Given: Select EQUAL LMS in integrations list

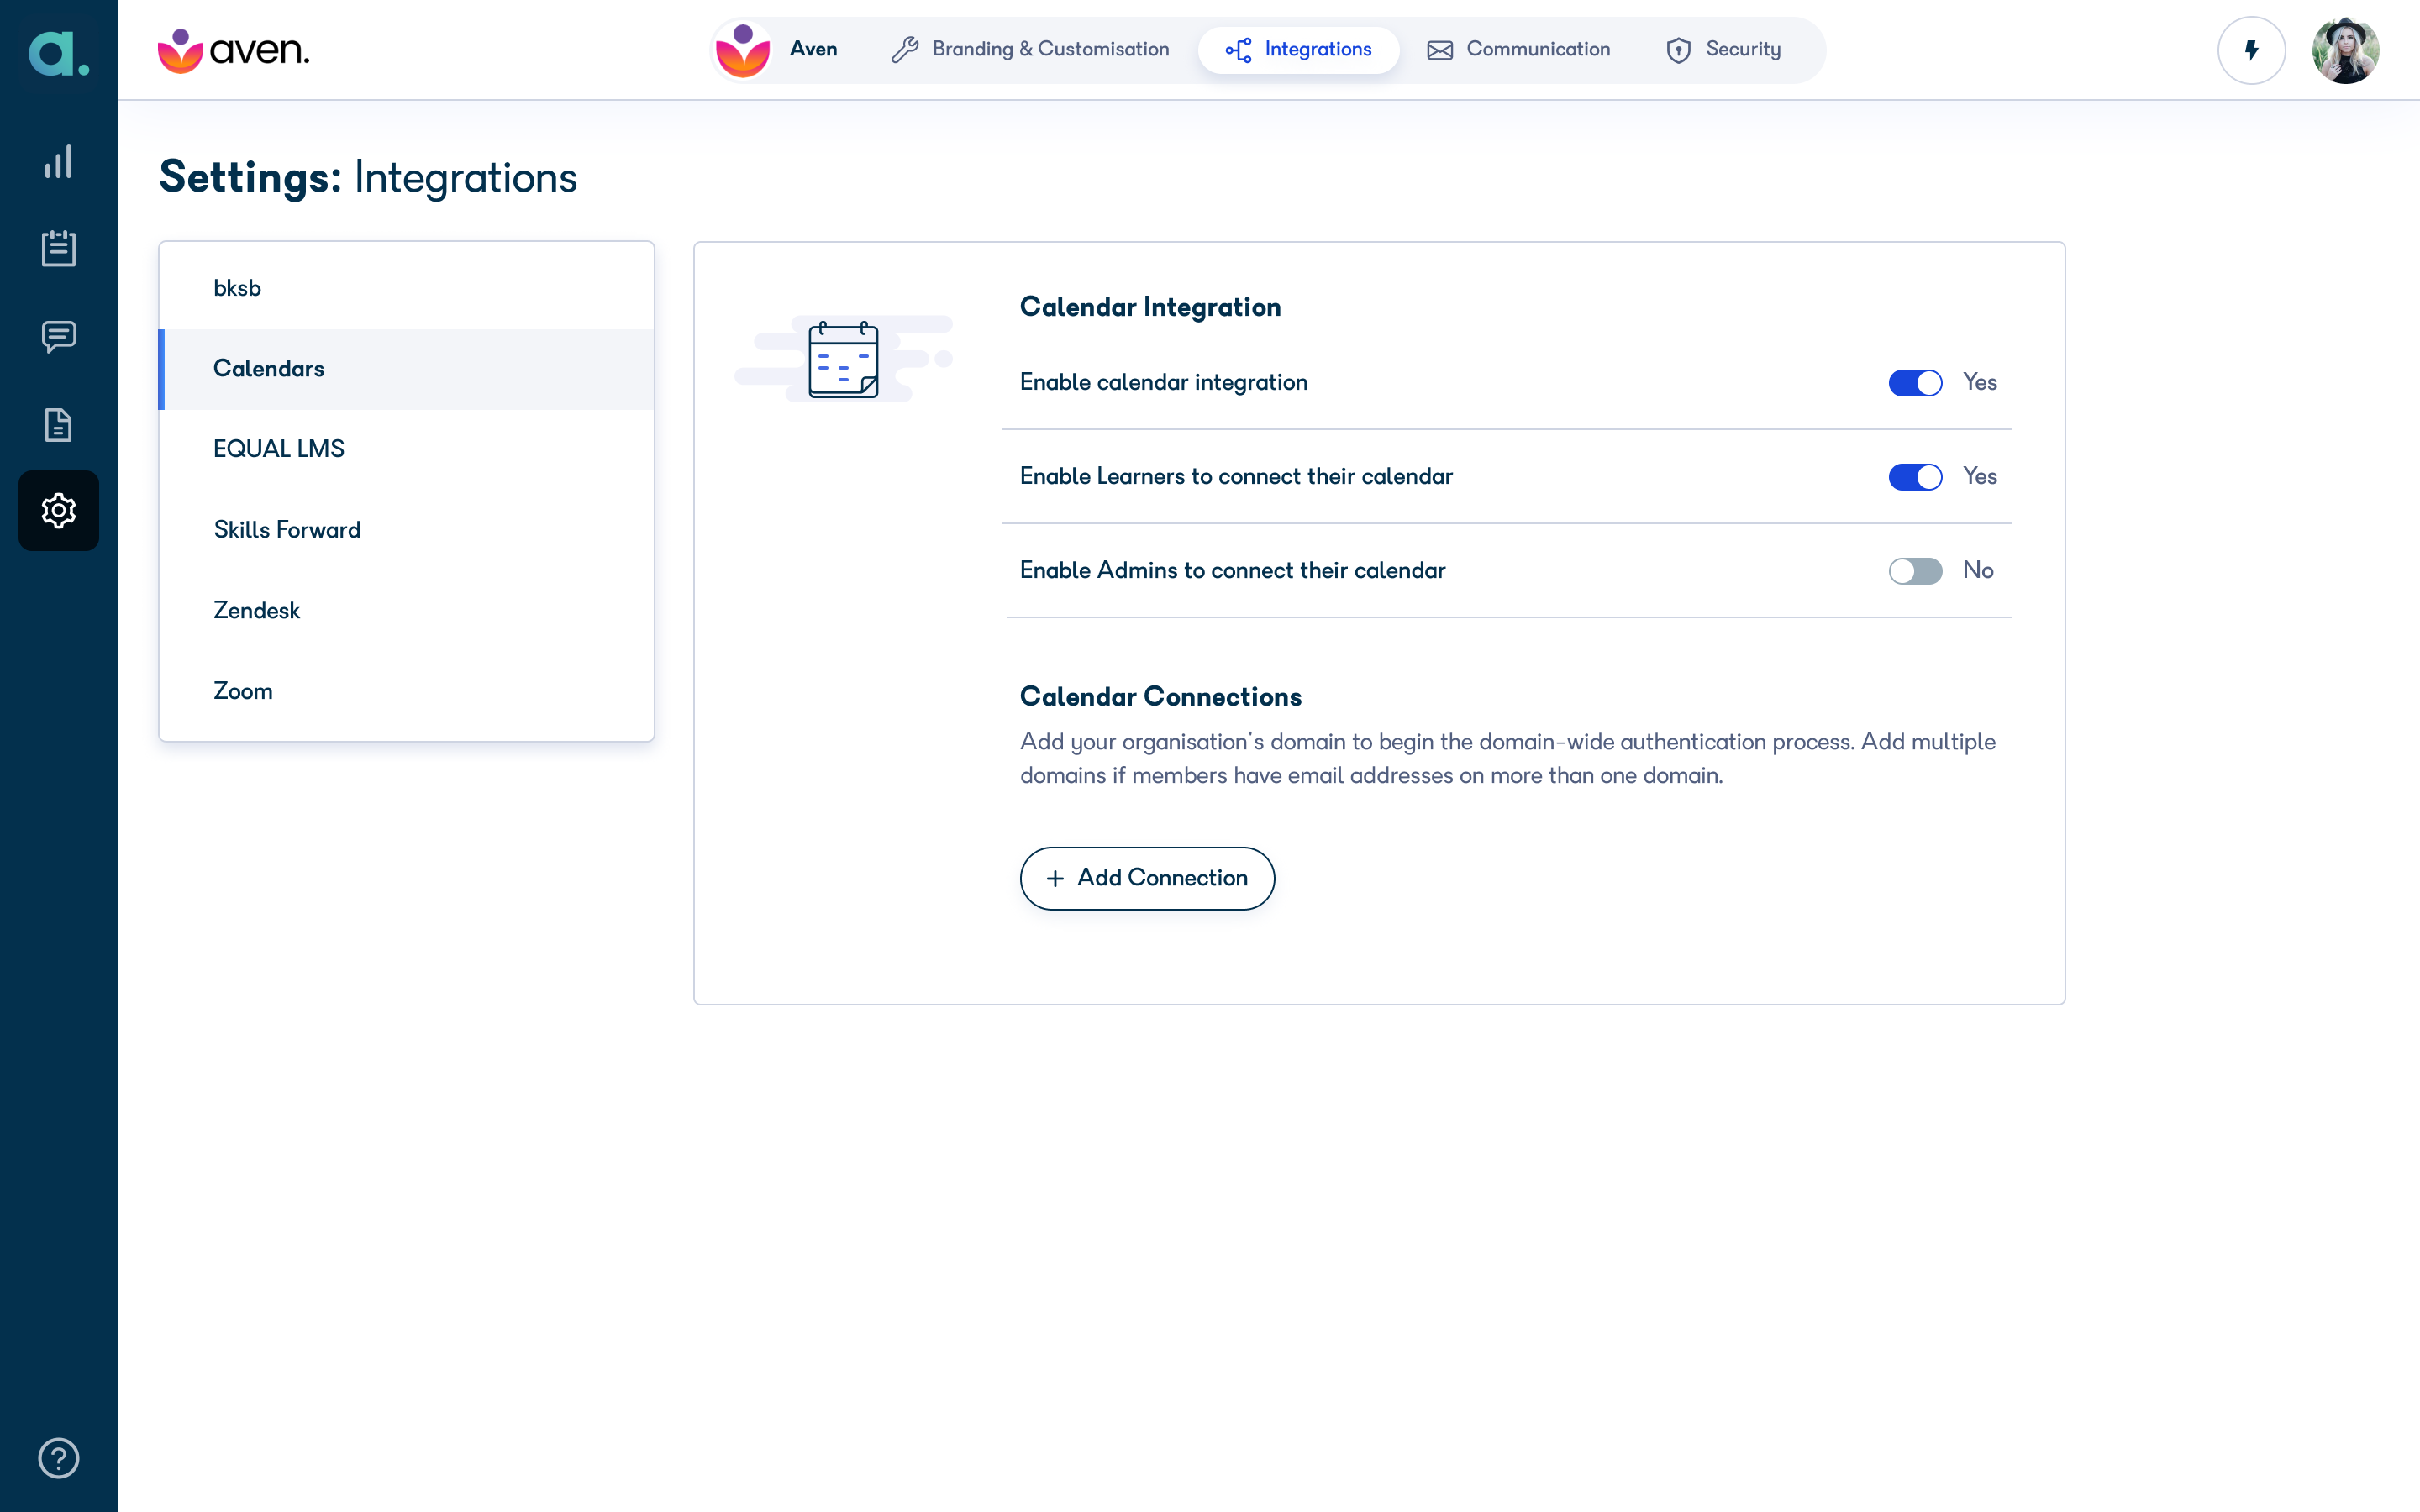Looking at the screenshot, I should tap(407, 449).
